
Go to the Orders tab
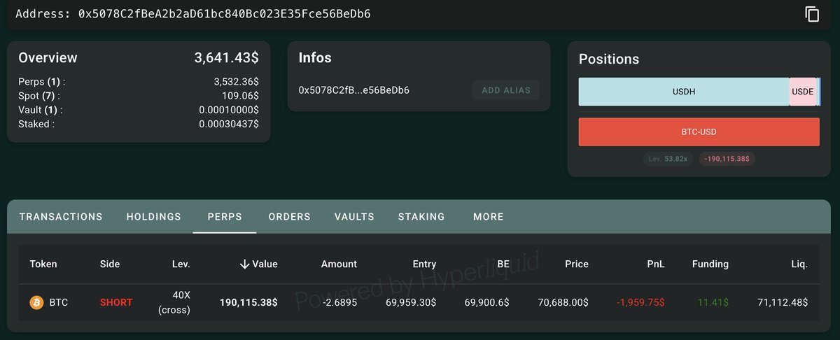coord(289,217)
